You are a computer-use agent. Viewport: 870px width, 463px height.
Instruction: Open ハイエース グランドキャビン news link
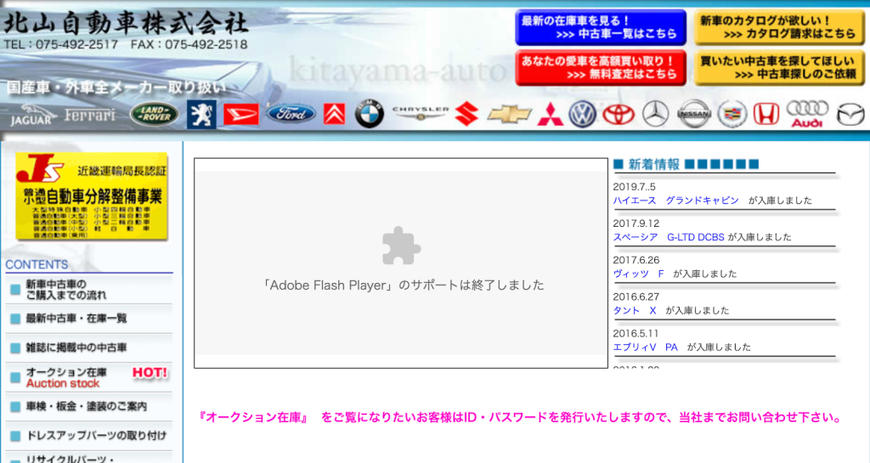[x=676, y=200]
